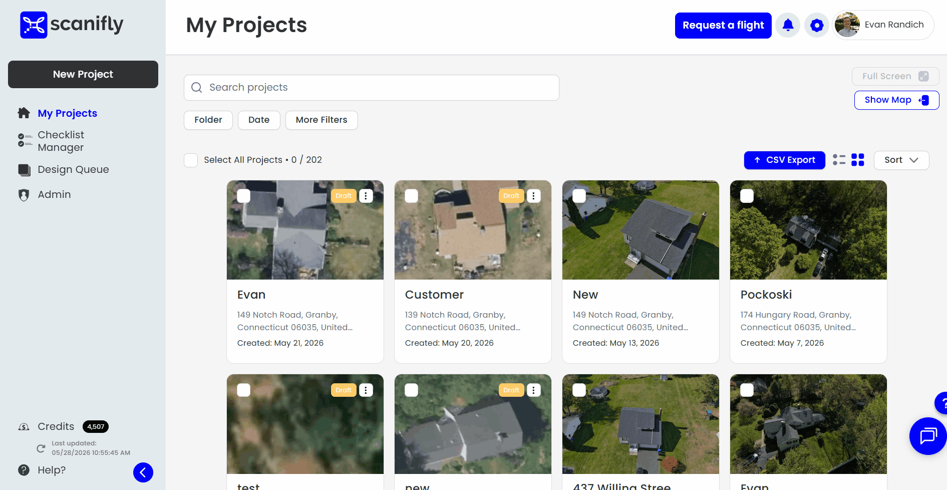Click the Design Queue icon
This screenshot has height=490, width=947.
(x=24, y=170)
